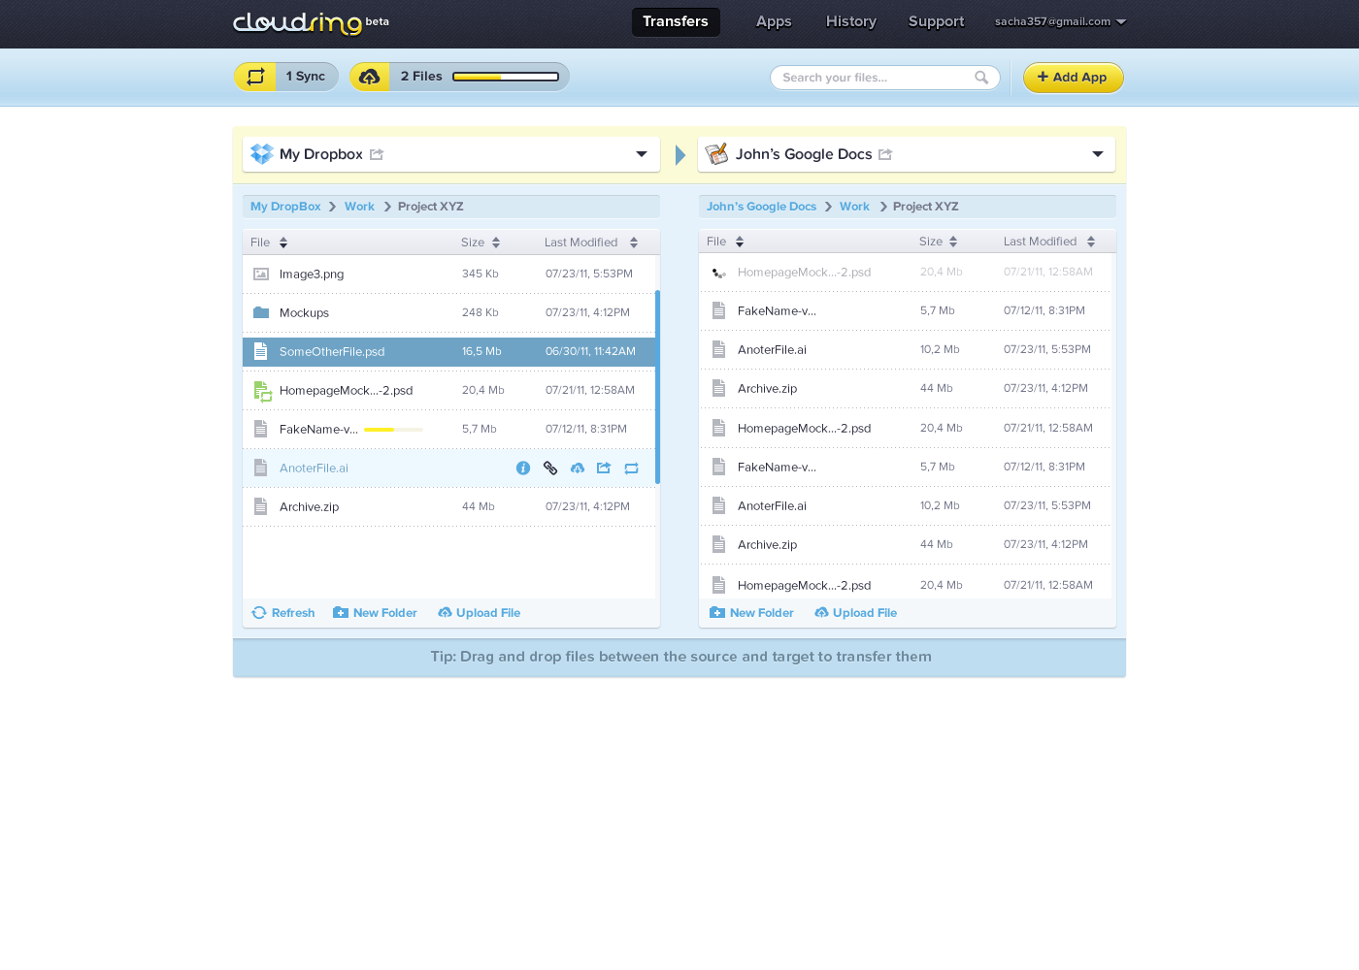The image size is (1359, 970).
Task: Click the transfer arrow between the source and target
Action: [680, 155]
